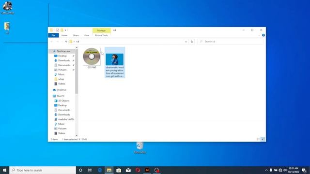Open network settings tray icon
This screenshot has height=174, width=310.
pyautogui.click(x=280, y=170)
